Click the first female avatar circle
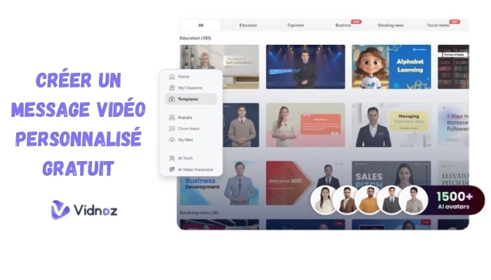This screenshot has height=280, width=491. pos(324,200)
